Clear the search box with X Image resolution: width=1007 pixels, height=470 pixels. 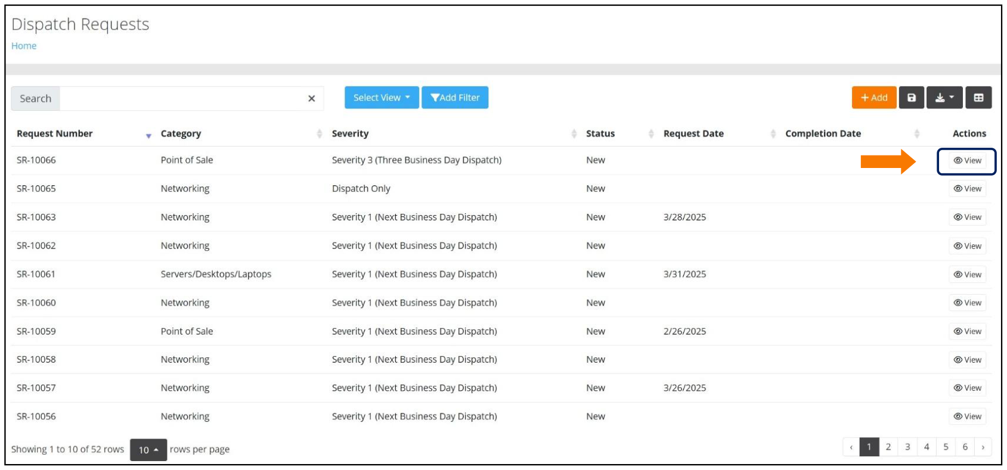click(x=311, y=98)
